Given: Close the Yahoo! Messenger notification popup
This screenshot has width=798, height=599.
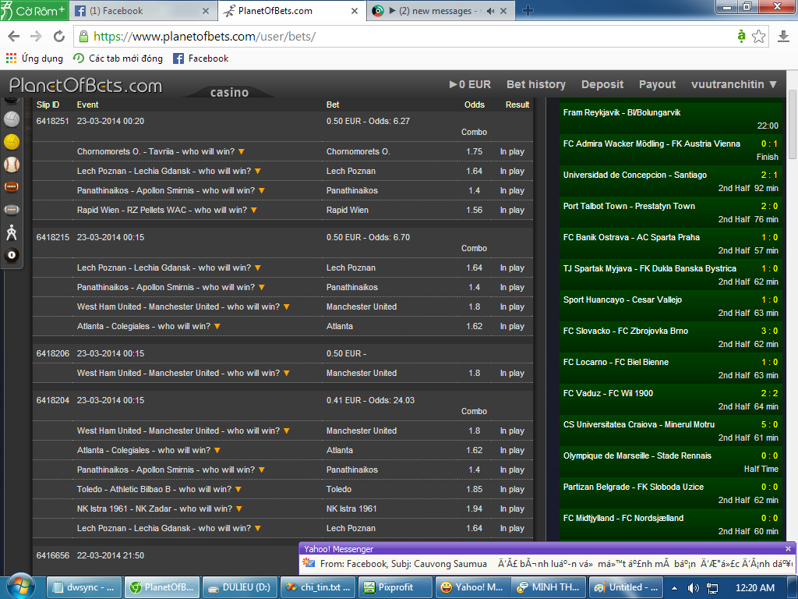Looking at the screenshot, I should pyautogui.click(x=789, y=548).
